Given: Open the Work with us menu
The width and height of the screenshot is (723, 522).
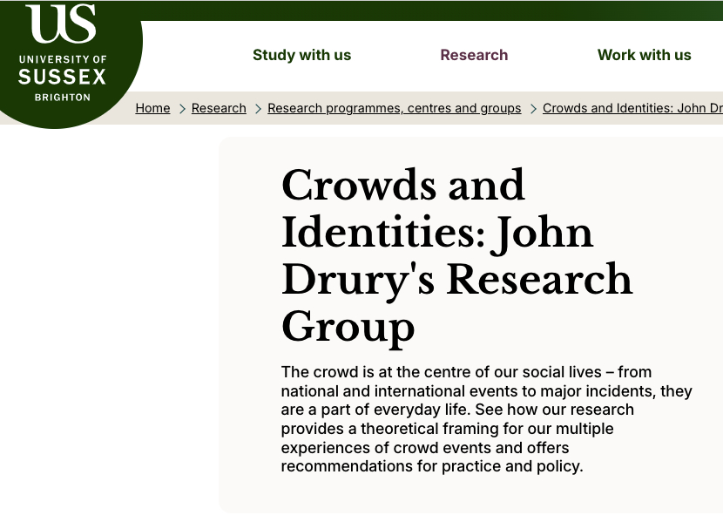Looking at the screenshot, I should pos(644,55).
